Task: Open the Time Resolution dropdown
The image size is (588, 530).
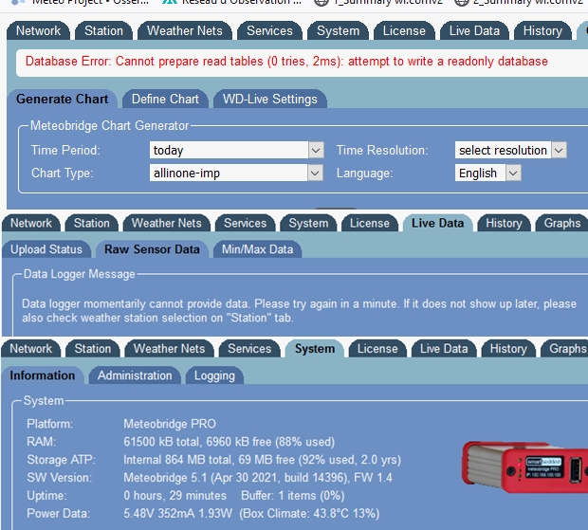Action: pyautogui.click(x=510, y=151)
